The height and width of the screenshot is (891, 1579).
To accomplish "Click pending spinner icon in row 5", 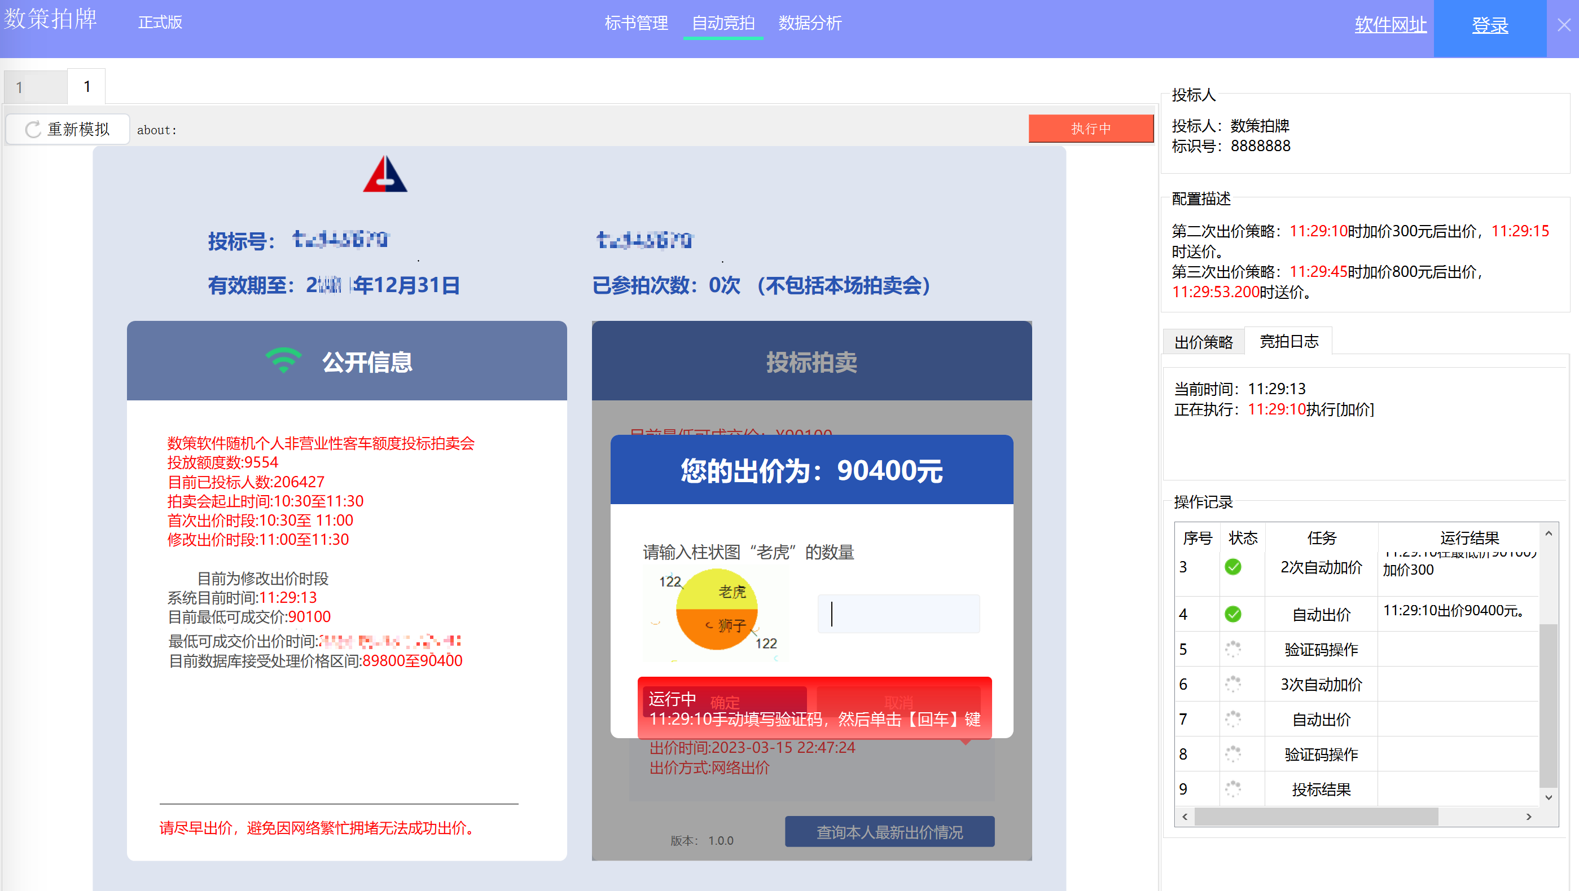I will (x=1233, y=649).
